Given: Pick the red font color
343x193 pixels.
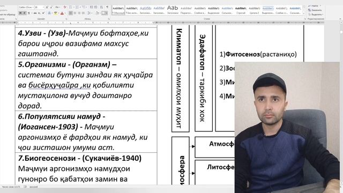Looking at the screenshot, I should tap(62, 13).
